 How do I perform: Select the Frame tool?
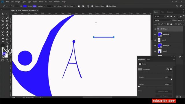coord(7,21)
